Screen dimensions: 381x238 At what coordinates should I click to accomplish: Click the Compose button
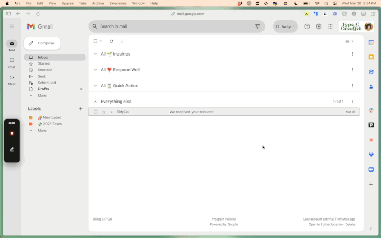tap(42, 43)
